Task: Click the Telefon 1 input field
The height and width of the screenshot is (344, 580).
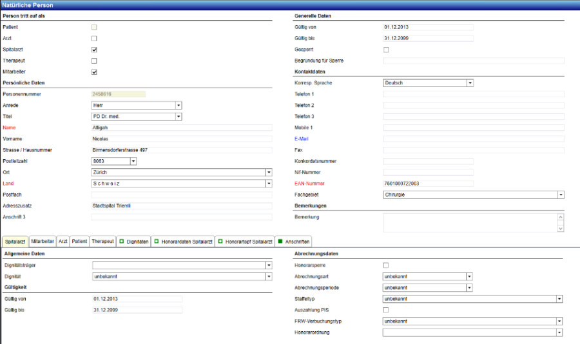Action: [x=473, y=94]
